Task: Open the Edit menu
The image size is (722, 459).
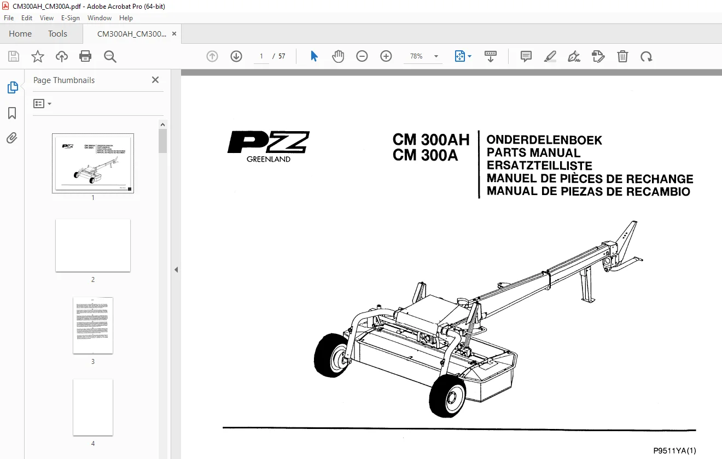Action: pos(27,18)
